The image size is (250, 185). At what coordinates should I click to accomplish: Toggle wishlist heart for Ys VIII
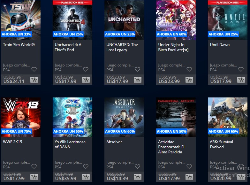click(86, 166)
